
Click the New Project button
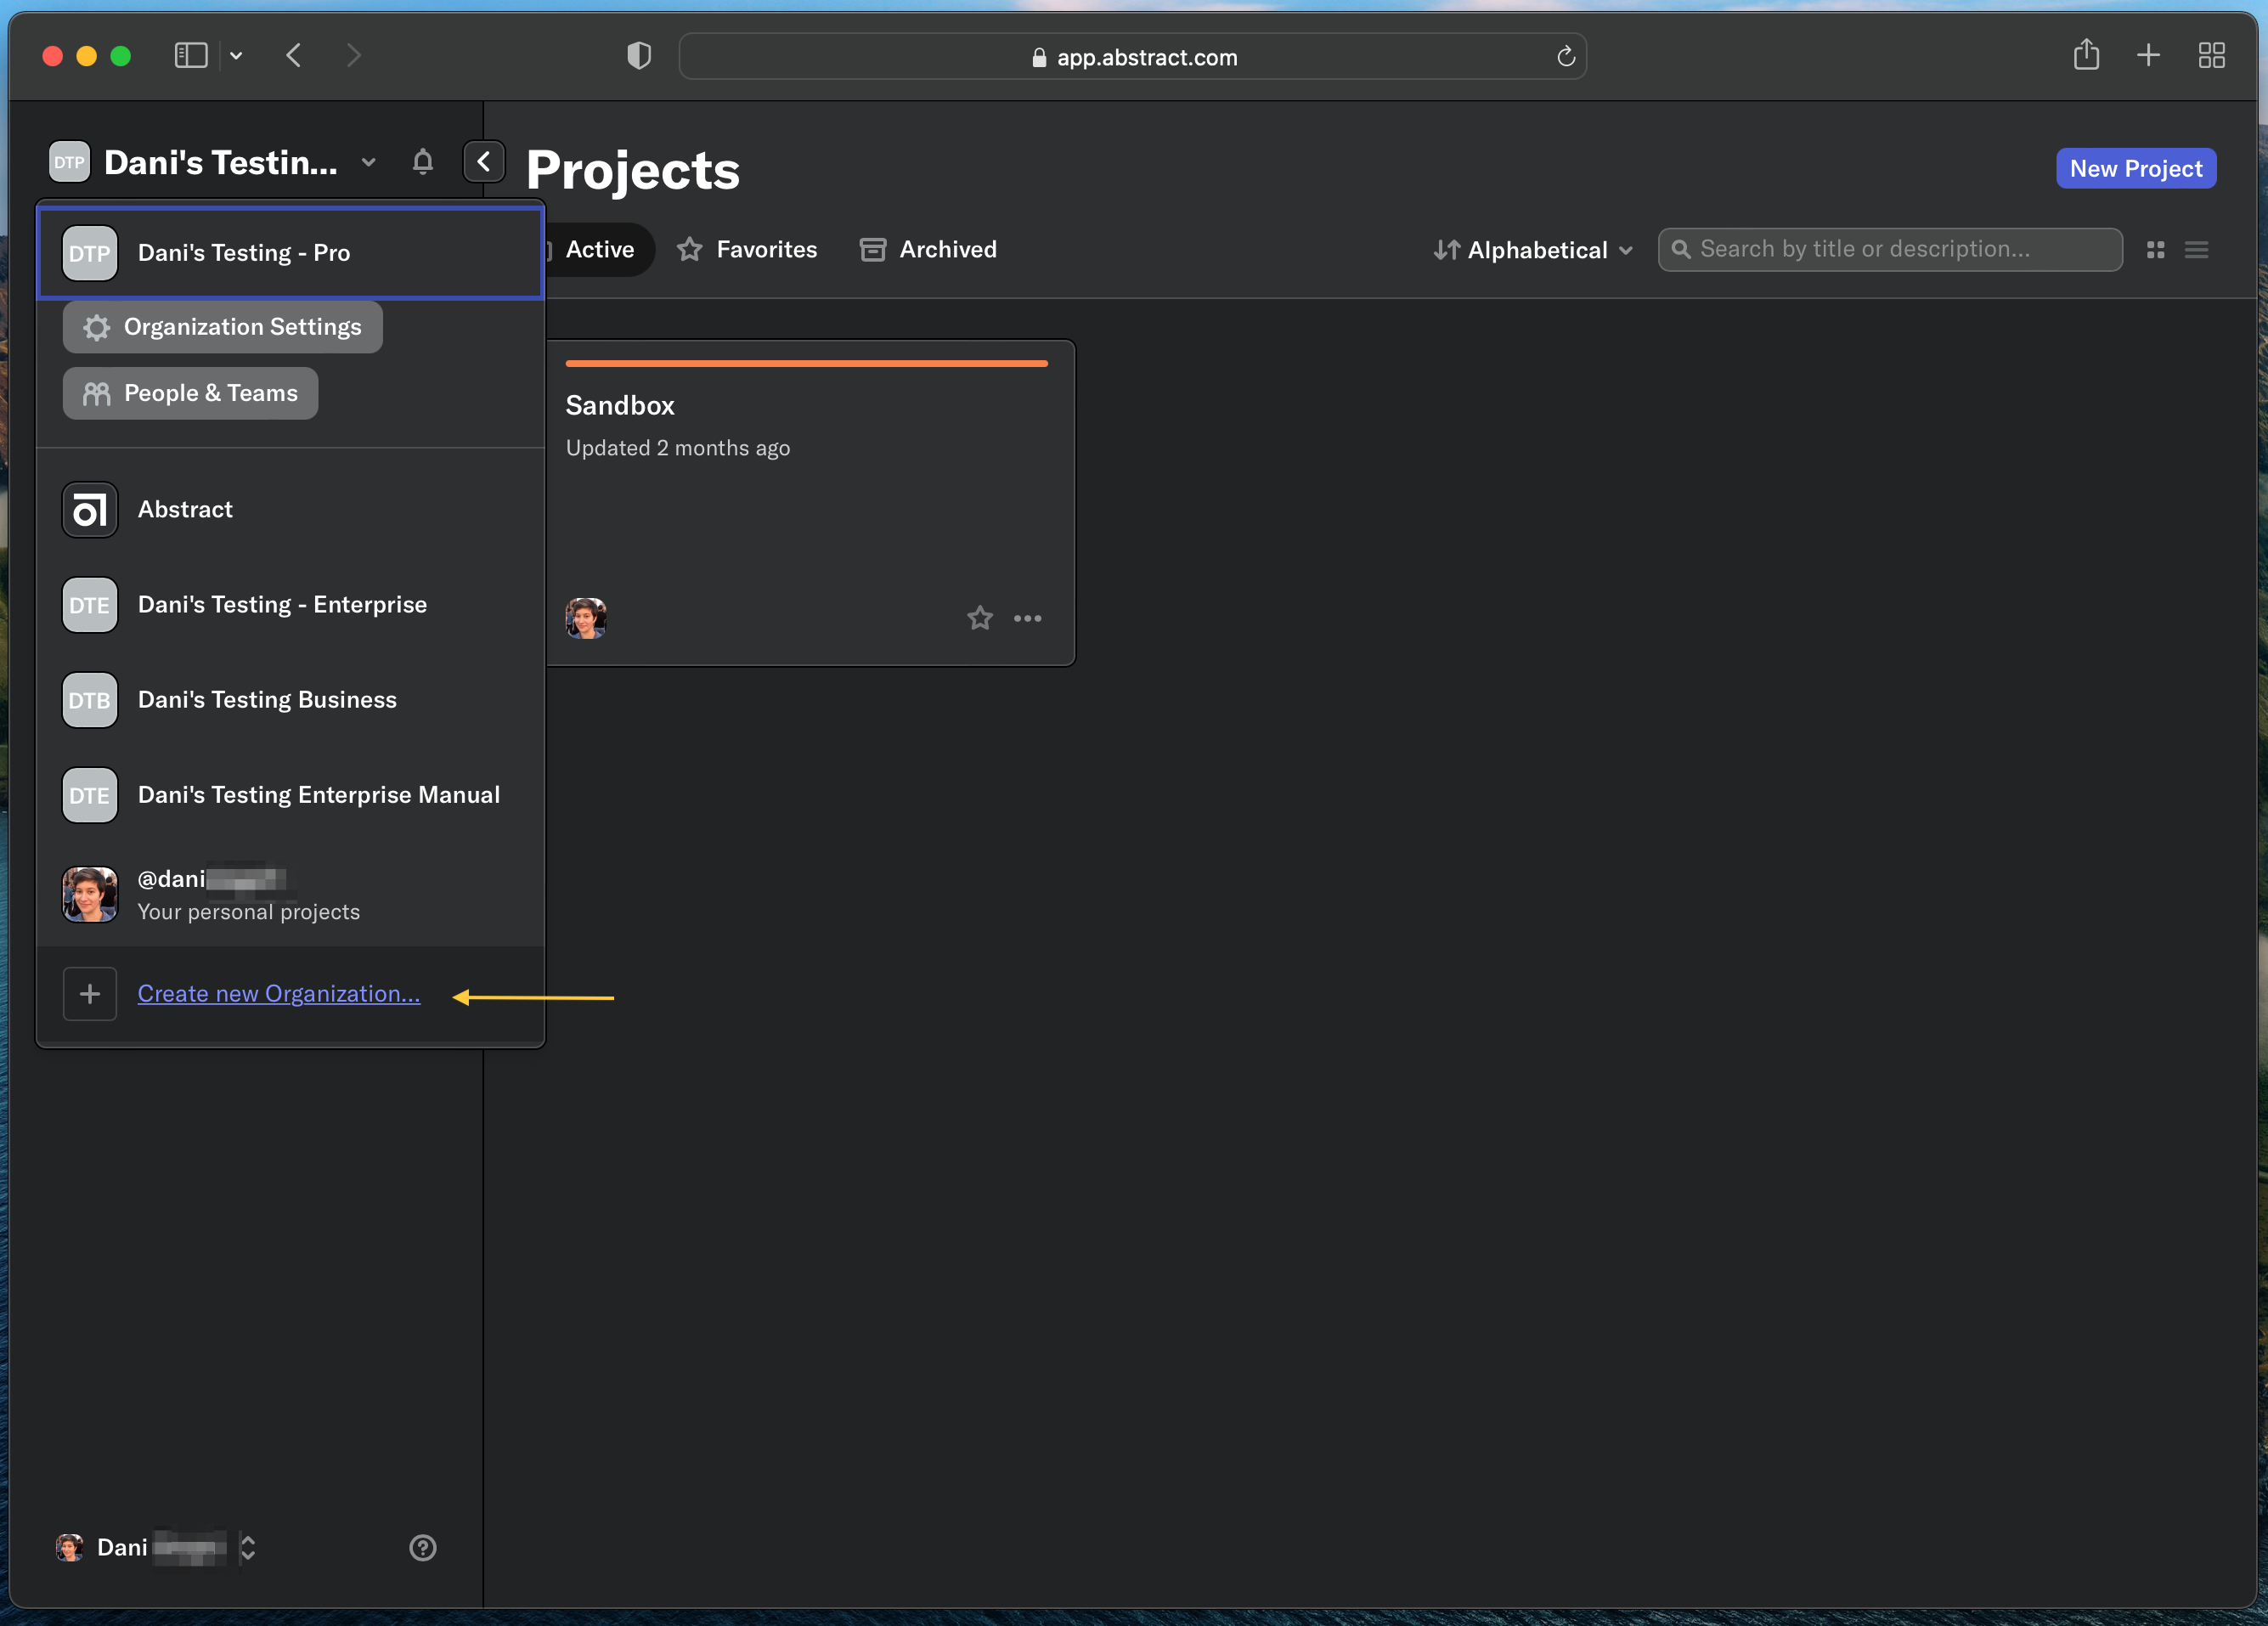2135,168
